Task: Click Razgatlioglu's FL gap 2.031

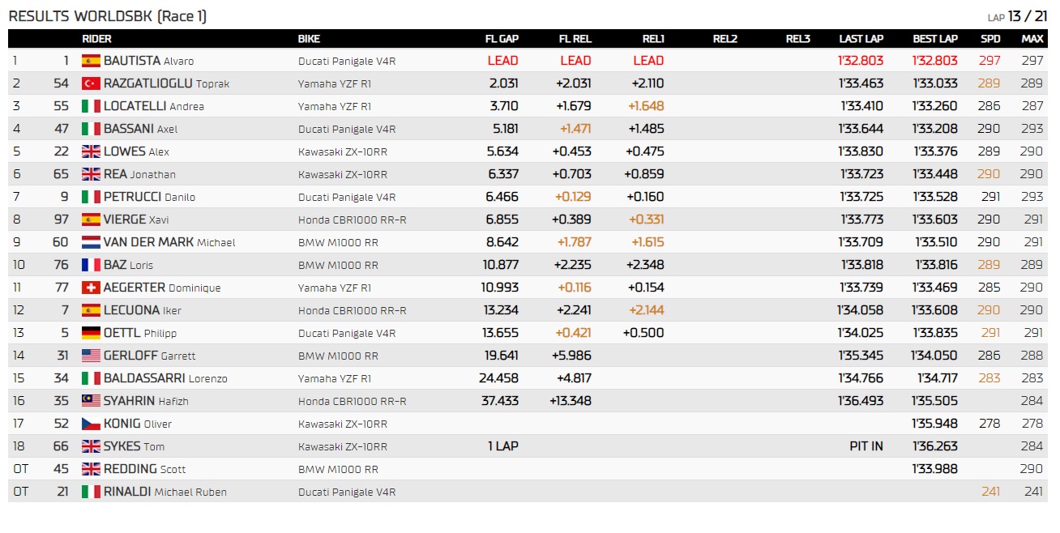Action: (x=504, y=83)
